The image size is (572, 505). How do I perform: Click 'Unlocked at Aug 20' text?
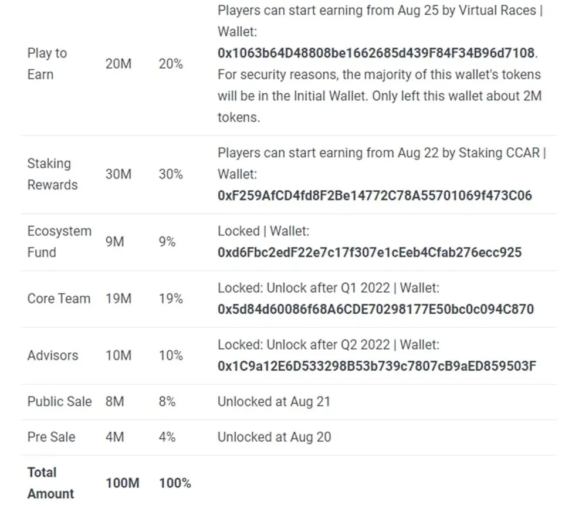pos(275,437)
